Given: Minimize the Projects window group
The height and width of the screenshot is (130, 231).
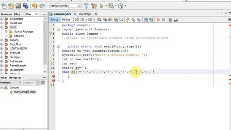Looking at the screenshot, I should click(x=44, y=14).
